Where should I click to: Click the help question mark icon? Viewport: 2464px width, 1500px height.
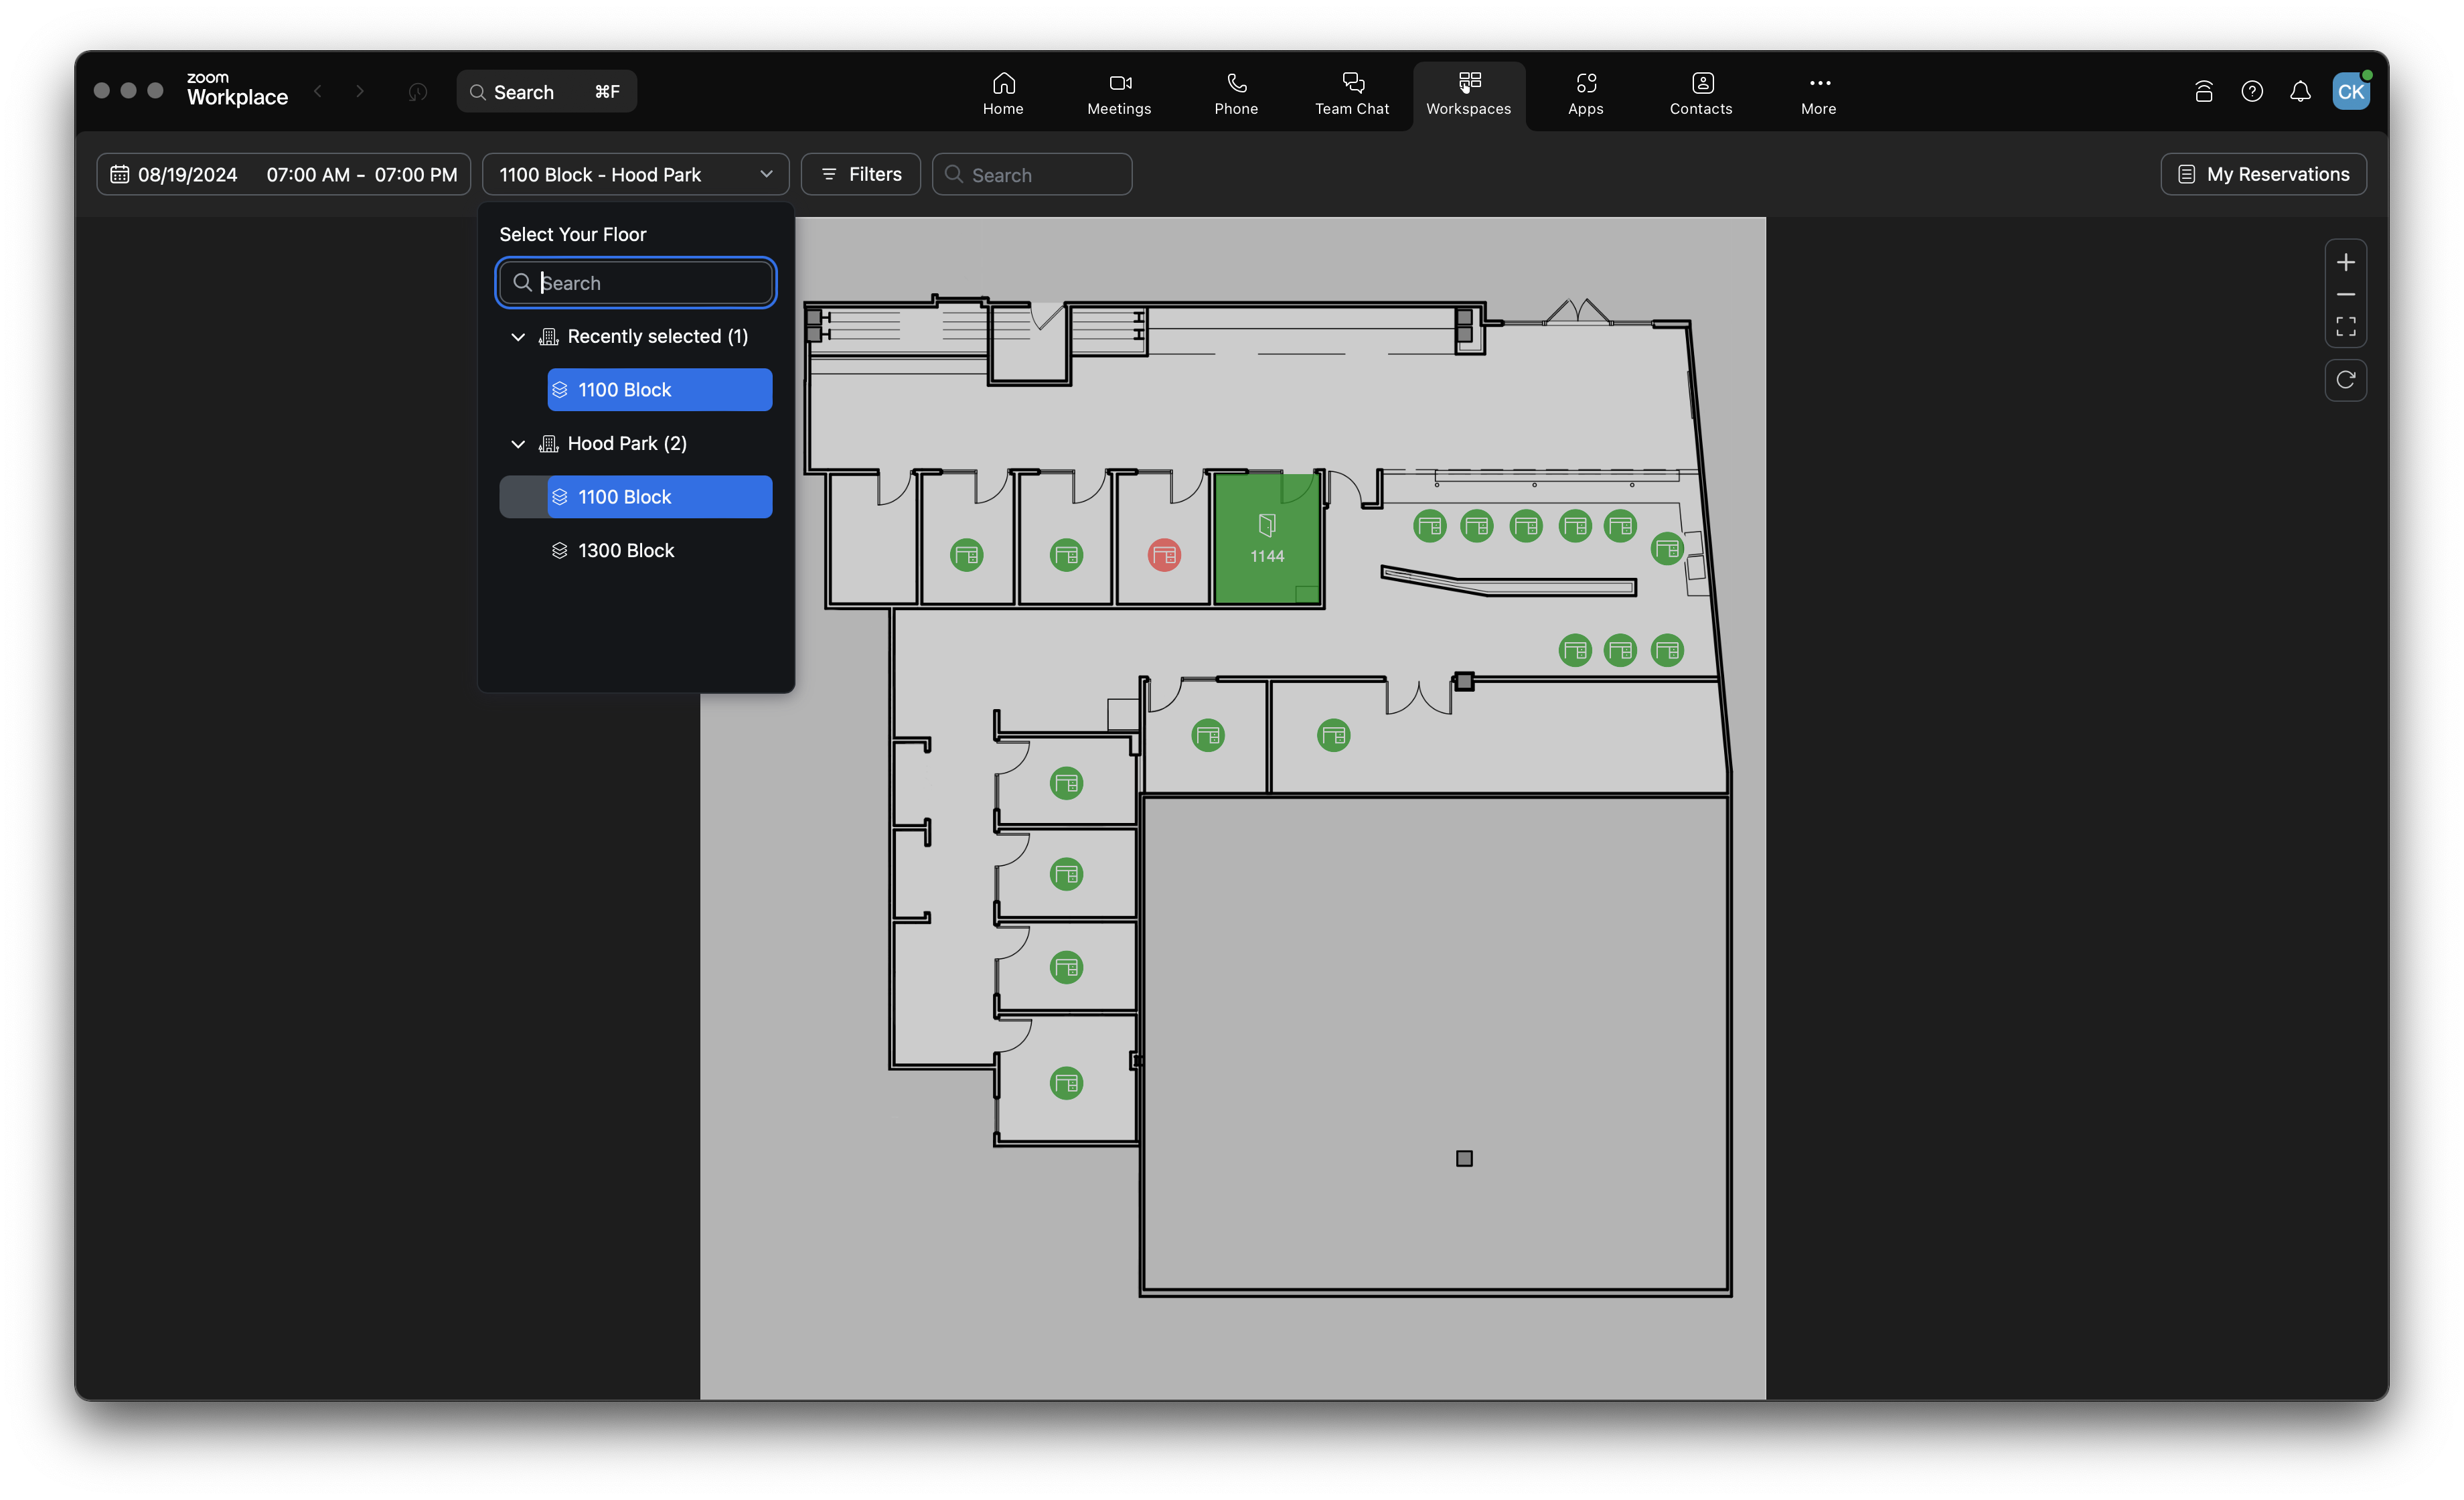(x=2252, y=92)
